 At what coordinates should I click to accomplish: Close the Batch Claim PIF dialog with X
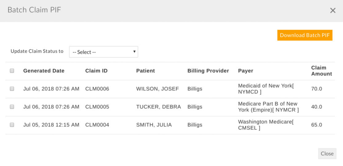333,10
